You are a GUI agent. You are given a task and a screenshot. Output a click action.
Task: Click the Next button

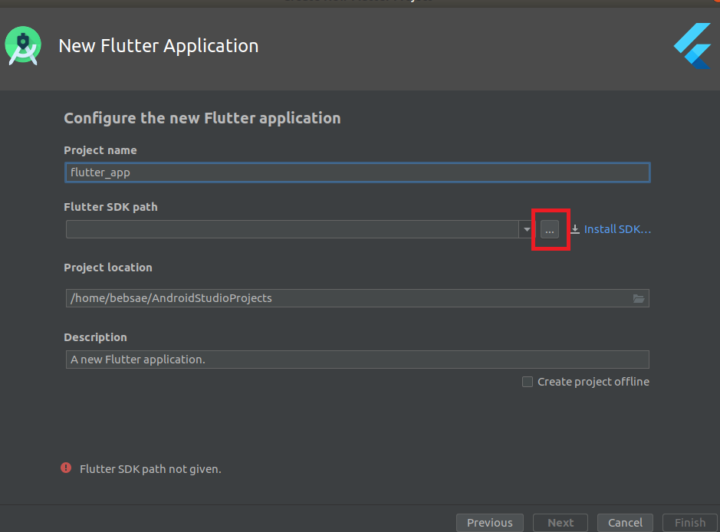click(561, 523)
